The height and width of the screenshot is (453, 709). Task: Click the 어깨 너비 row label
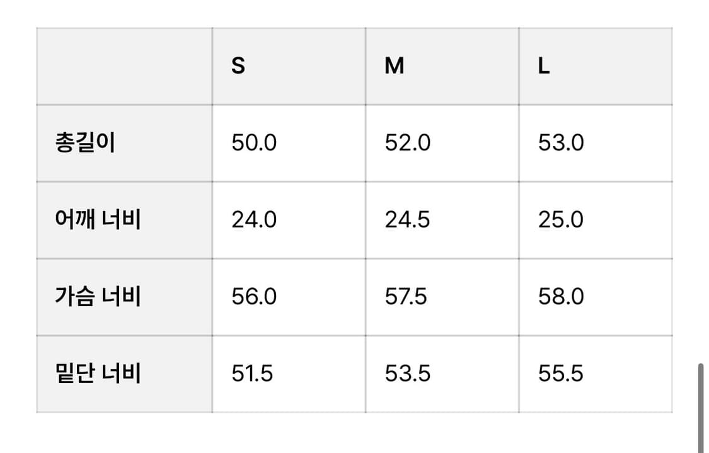tap(98, 220)
